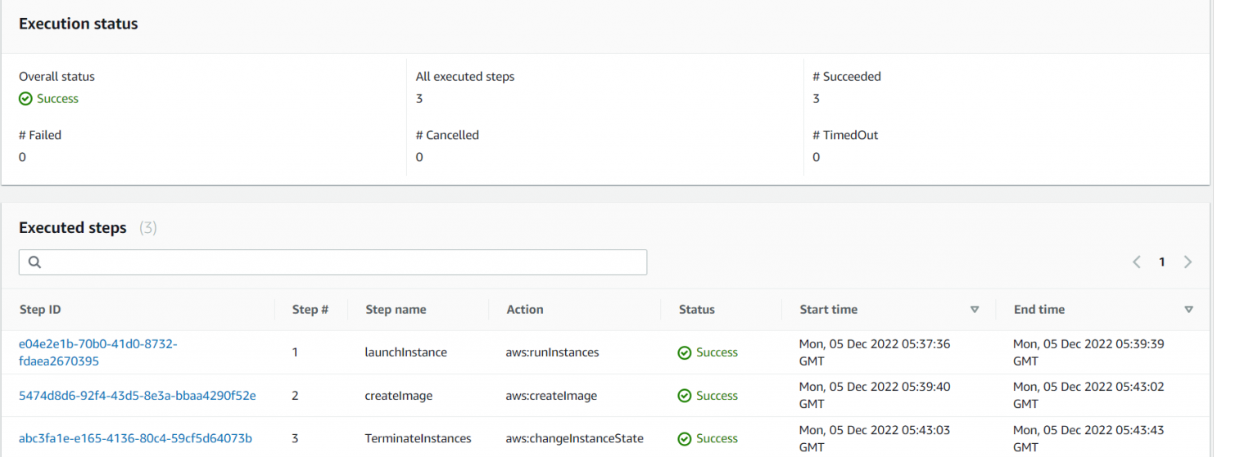The width and height of the screenshot is (1258, 457).
Task: Sort by End time using its arrow
Action: 1188,310
